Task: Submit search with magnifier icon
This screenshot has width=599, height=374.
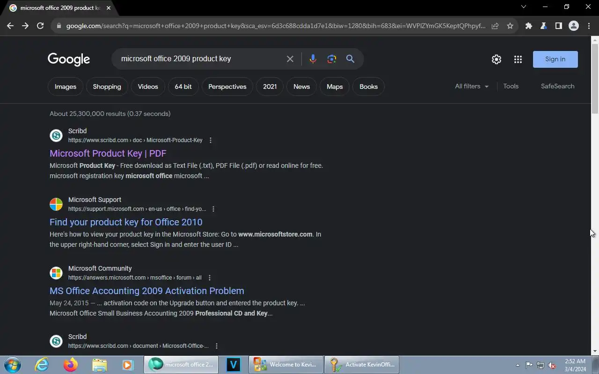Action: point(350,59)
